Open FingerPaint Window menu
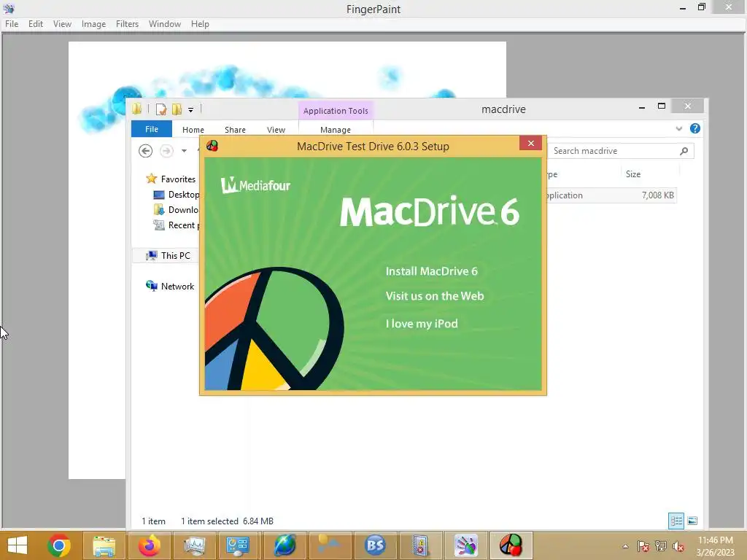 point(164,24)
